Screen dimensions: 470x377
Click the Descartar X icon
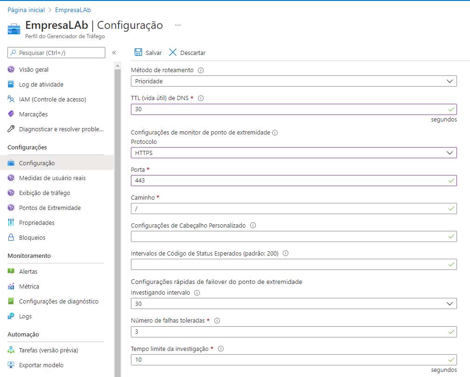[173, 53]
